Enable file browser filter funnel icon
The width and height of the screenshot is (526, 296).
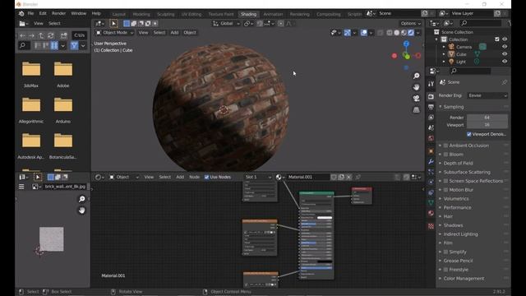[74, 45]
